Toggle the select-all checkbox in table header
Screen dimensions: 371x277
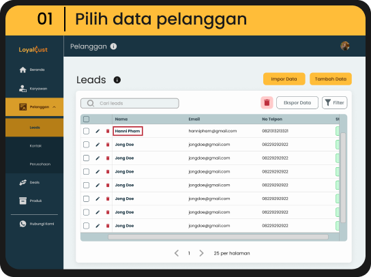pos(87,119)
